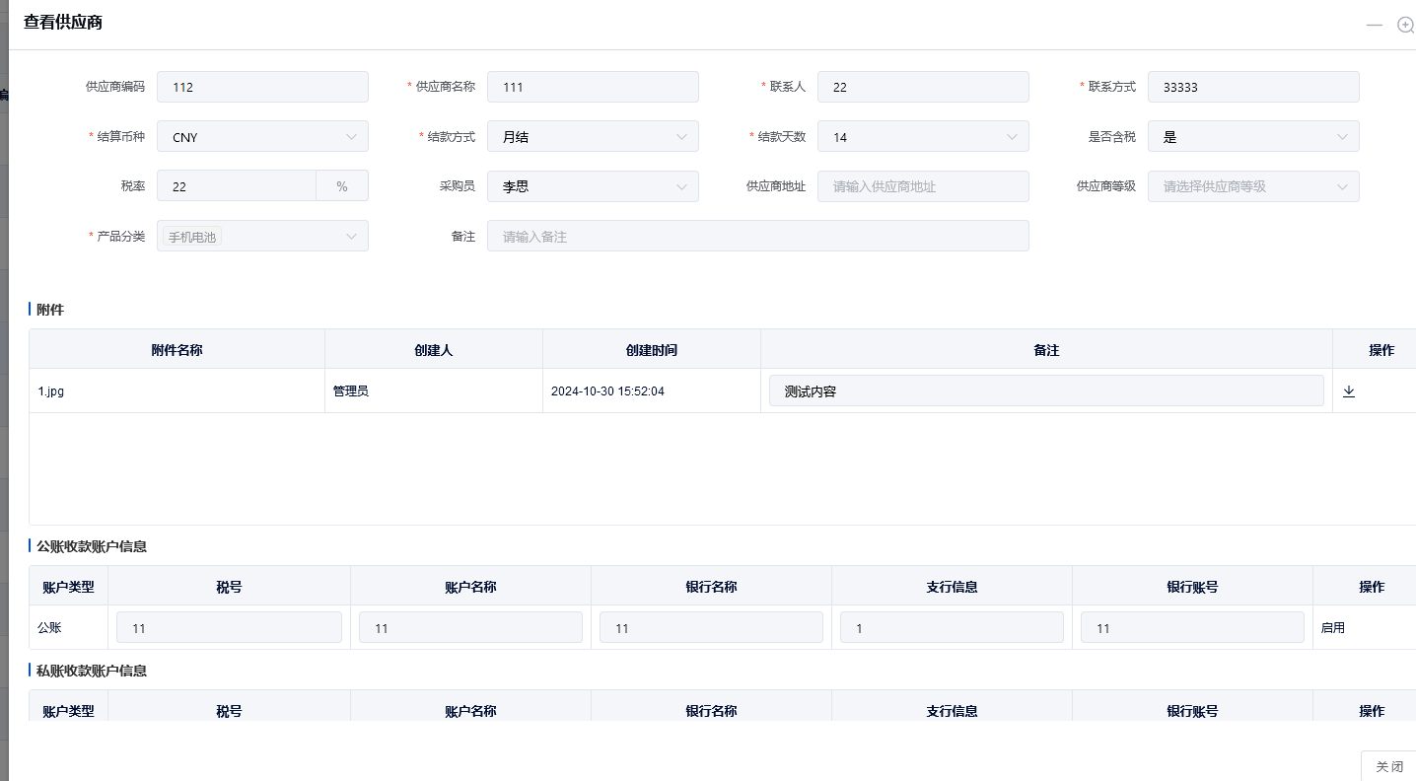Click the 联系人 field containing 22

923,87
